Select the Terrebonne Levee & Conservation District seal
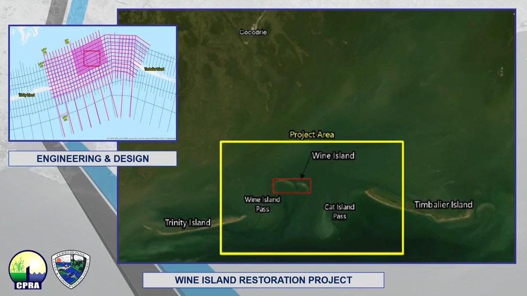 coord(71,269)
